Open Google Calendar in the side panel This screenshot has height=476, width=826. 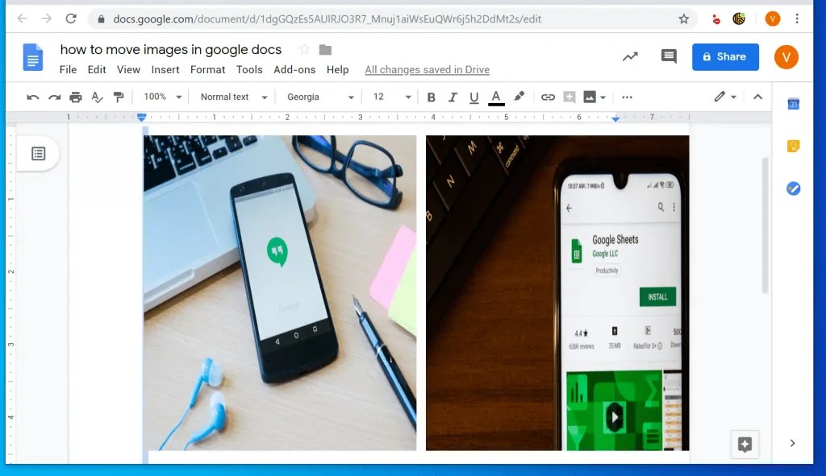tap(793, 105)
